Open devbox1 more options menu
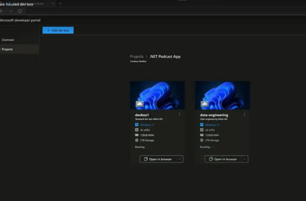This screenshot has height=201, width=306. pyautogui.click(x=179, y=114)
